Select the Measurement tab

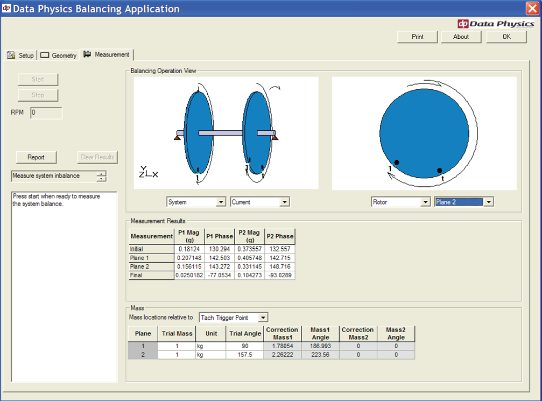[107, 54]
